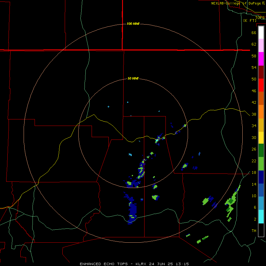Click the dark red legend swatch
The height and width of the screenshot is (266, 266).
tap(261, 72)
